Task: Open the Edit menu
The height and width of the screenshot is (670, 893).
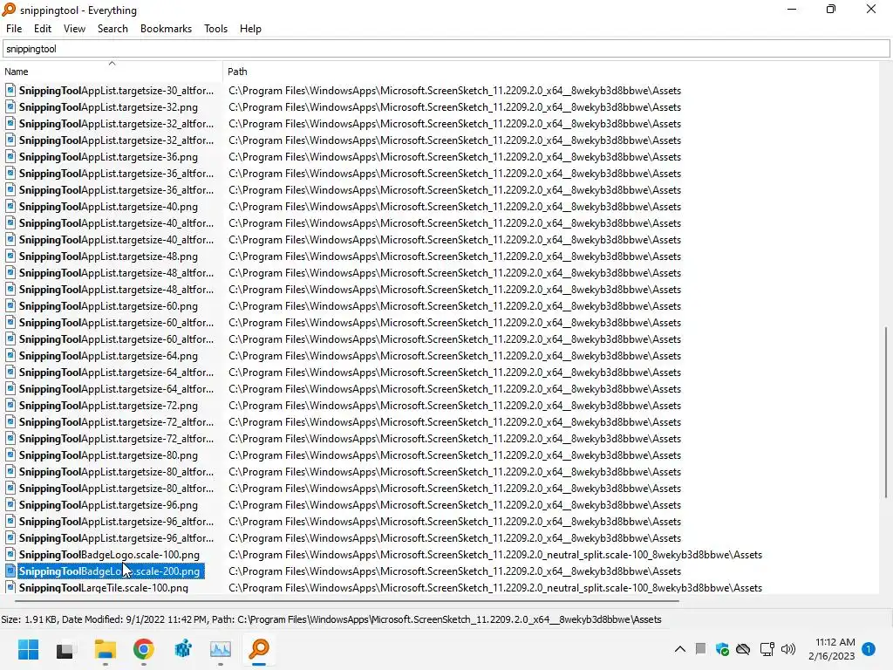Action: 43,29
